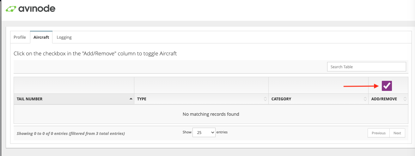Click the red arrow pointing at the checkbox
415x156 pixels.
point(361,86)
